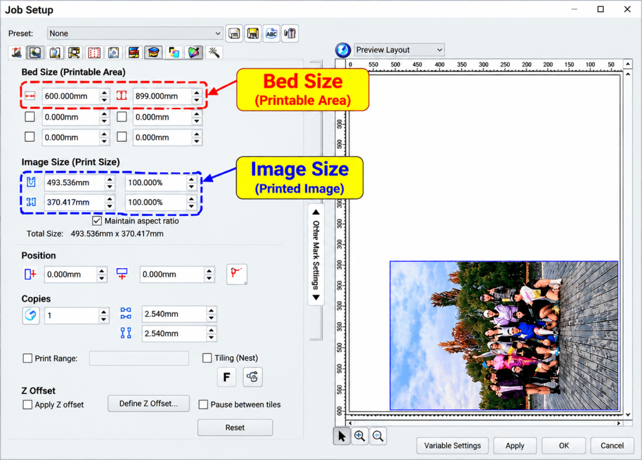
Task: Click the vertical copy spacing icon
Action: pos(126,333)
